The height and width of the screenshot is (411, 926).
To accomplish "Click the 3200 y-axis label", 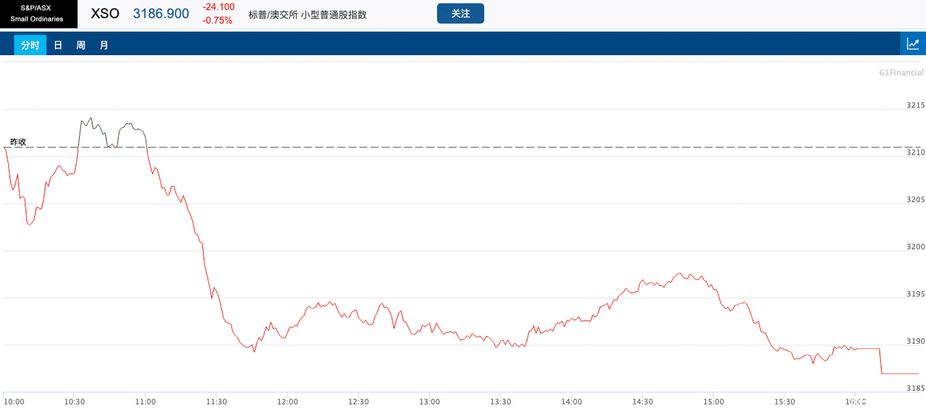I will (916, 246).
